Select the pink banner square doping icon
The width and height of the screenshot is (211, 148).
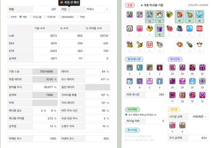point(140,28)
